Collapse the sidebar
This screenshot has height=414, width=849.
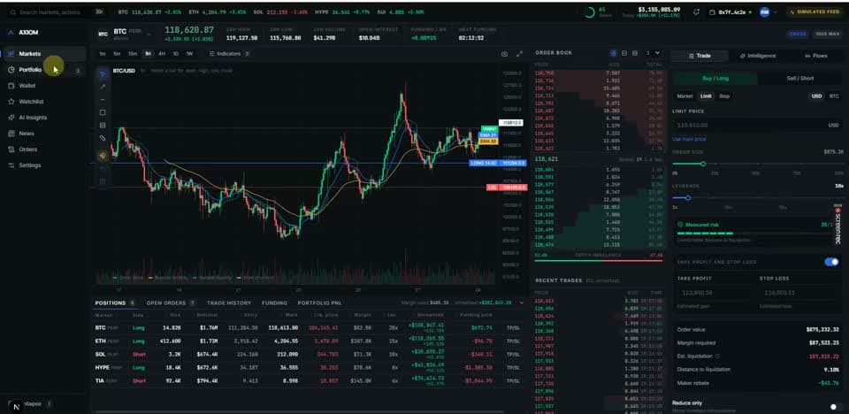tap(32, 403)
